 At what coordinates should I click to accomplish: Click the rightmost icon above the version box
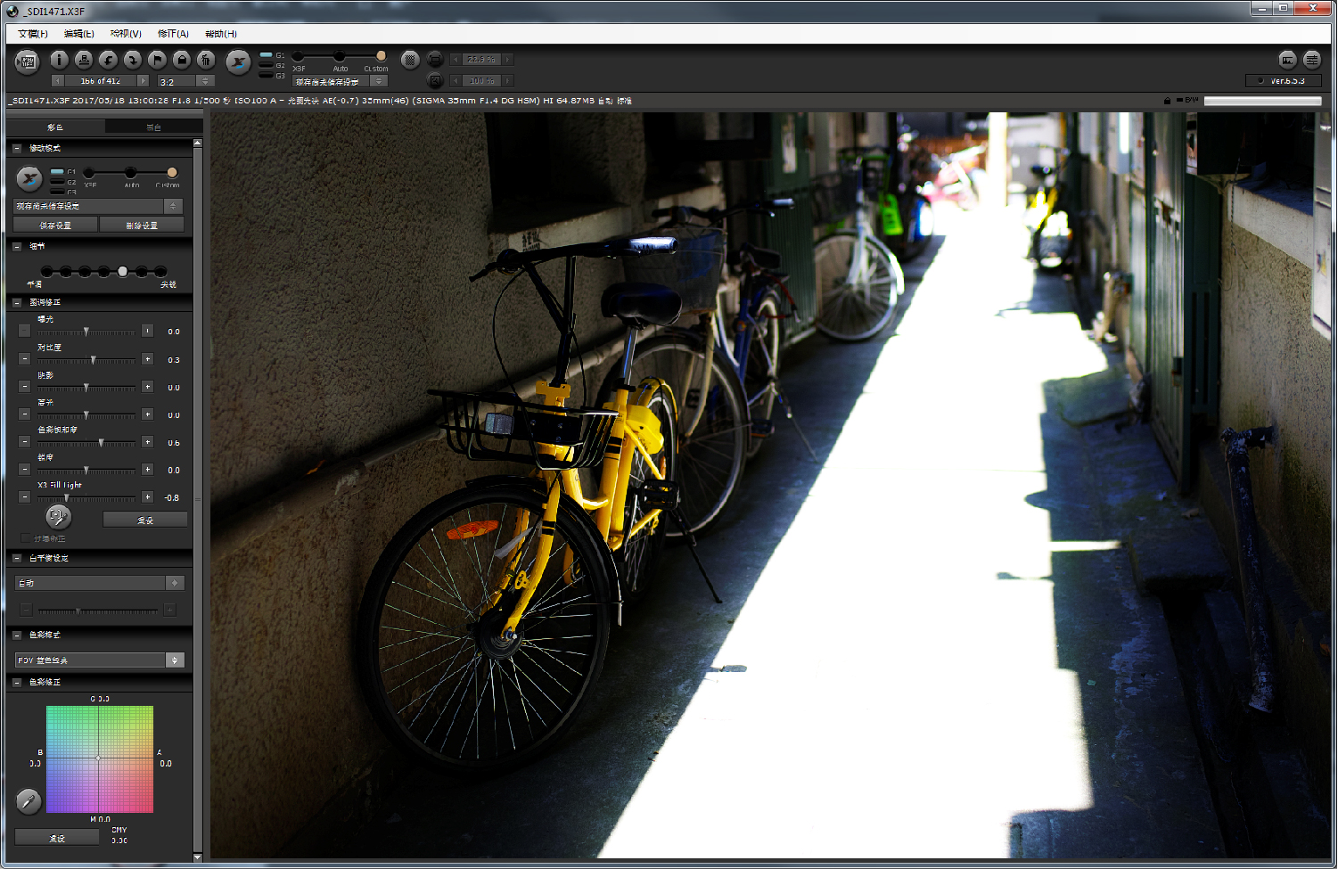[x=1312, y=60]
